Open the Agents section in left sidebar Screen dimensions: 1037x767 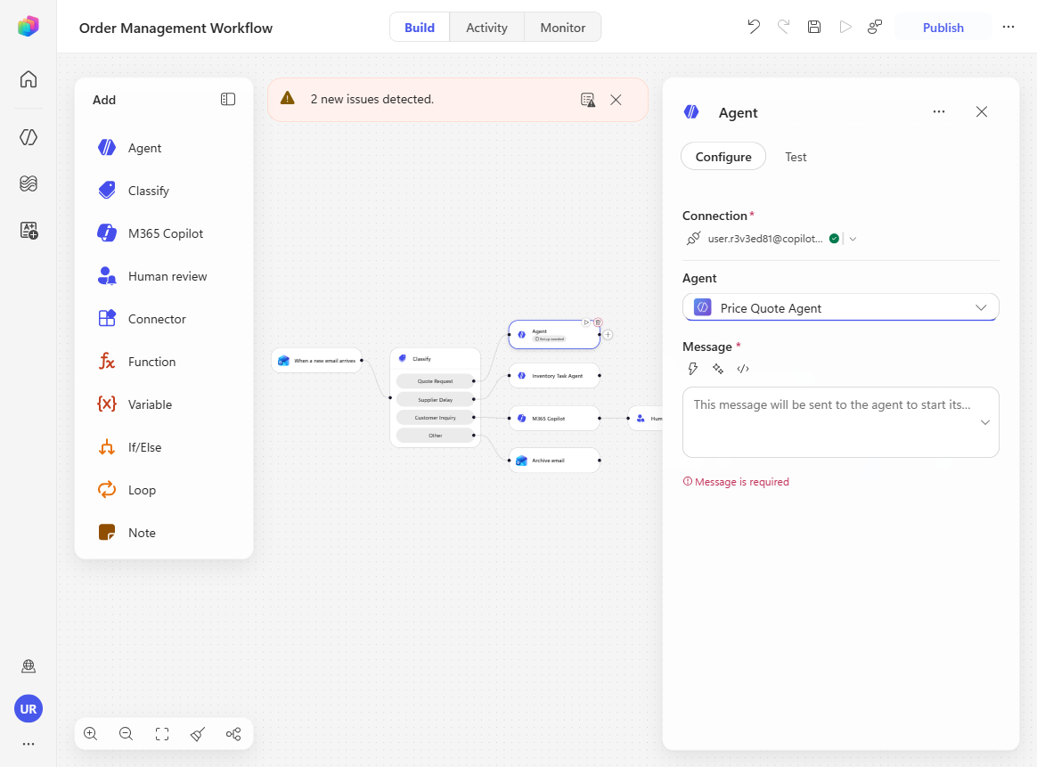coord(29,137)
